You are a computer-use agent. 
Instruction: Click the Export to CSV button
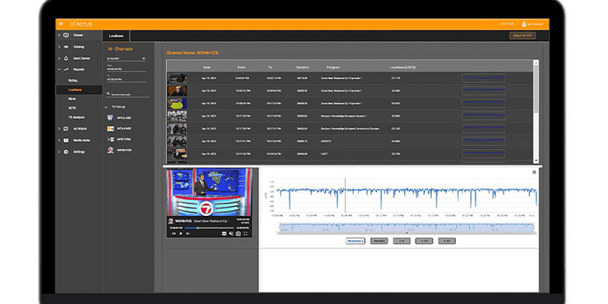[x=522, y=36]
